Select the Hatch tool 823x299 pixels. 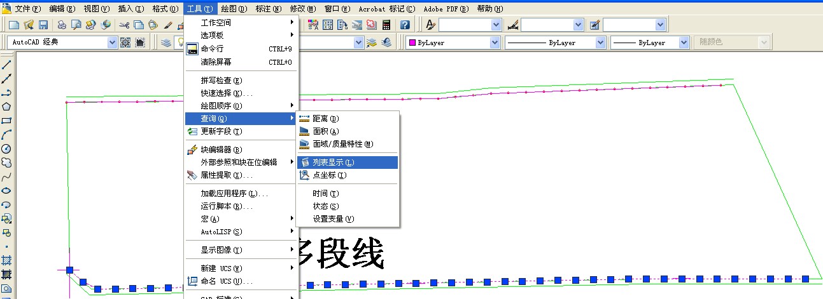point(6,260)
